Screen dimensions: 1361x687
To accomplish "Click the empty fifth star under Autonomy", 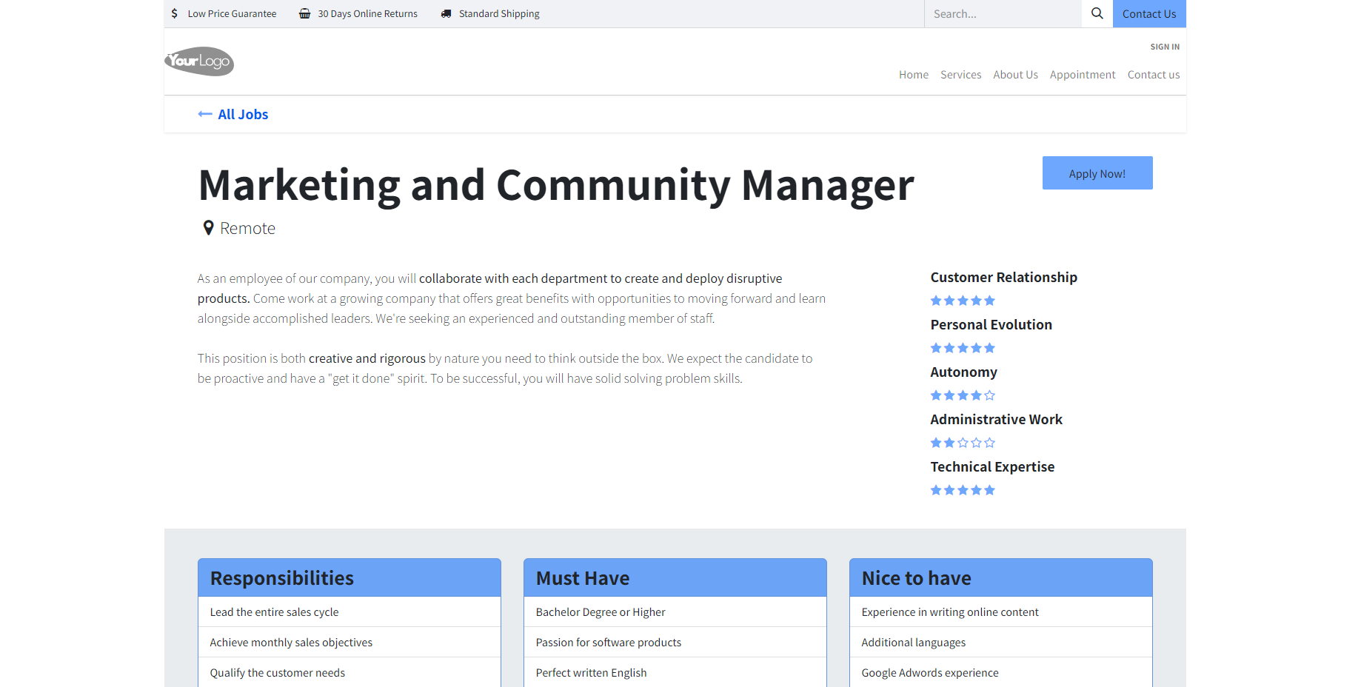I will pos(990,395).
